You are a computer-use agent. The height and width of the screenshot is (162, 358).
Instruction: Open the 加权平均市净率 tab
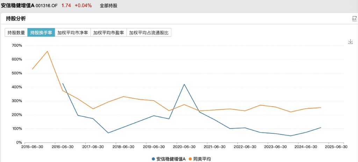73,32
